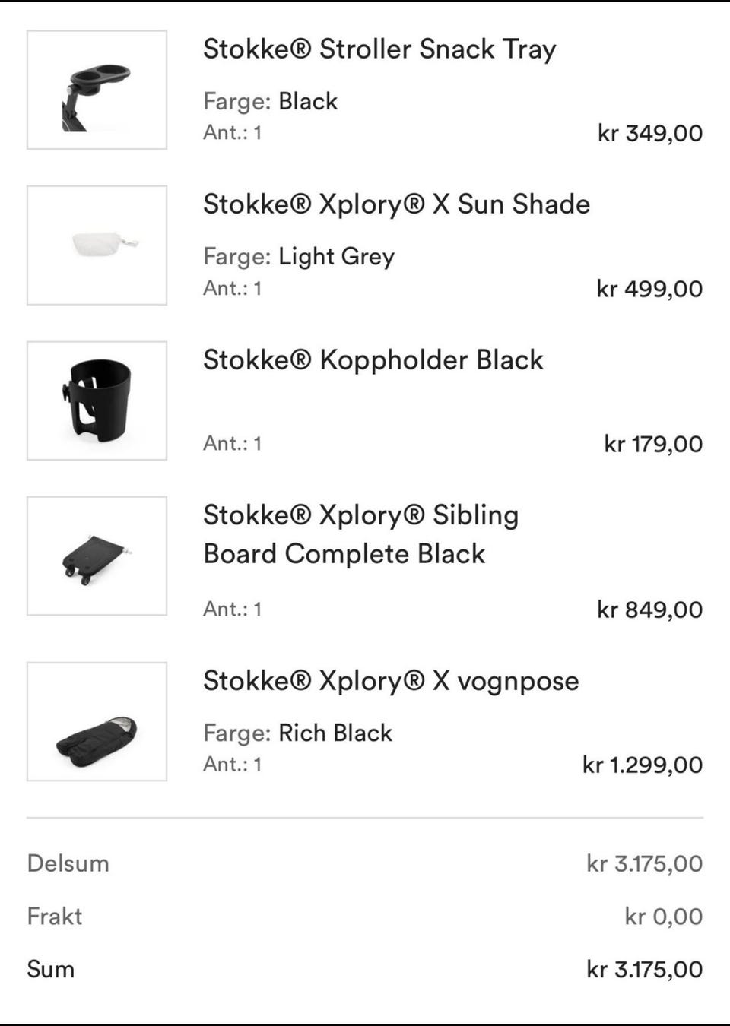Open the Stroller Snack Tray product image
Screen dimensions: 730x1026
click(x=97, y=90)
